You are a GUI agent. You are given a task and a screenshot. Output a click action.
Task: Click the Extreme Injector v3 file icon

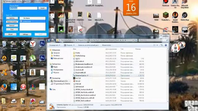(x=74, y=76)
